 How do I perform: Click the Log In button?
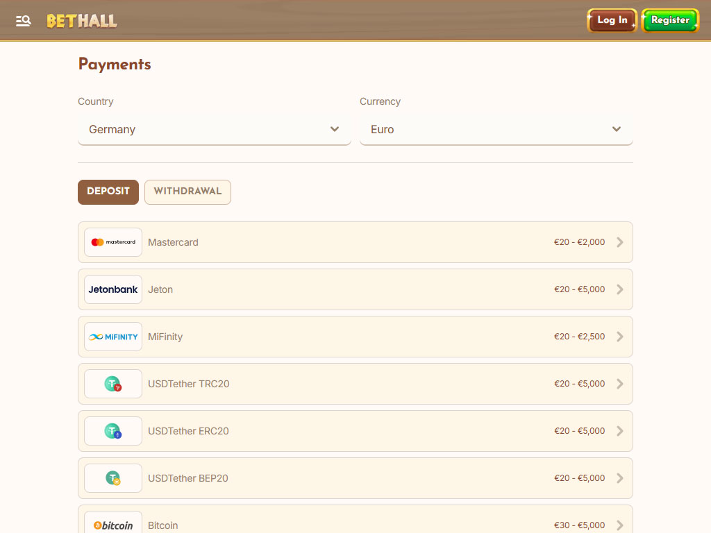(x=612, y=20)
